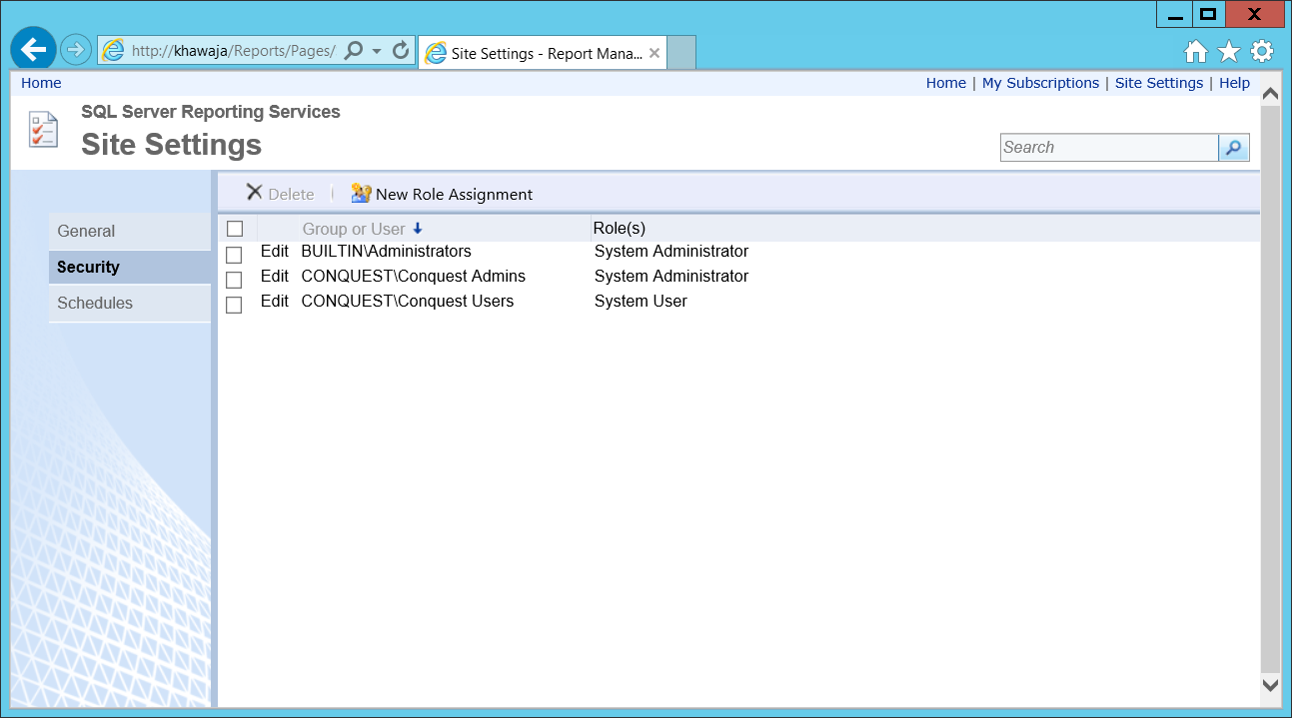Edit the CONQUEST\Conquest Users role assignment
The height and width of the screenshot is (718, 1292).
coord(275,302)
